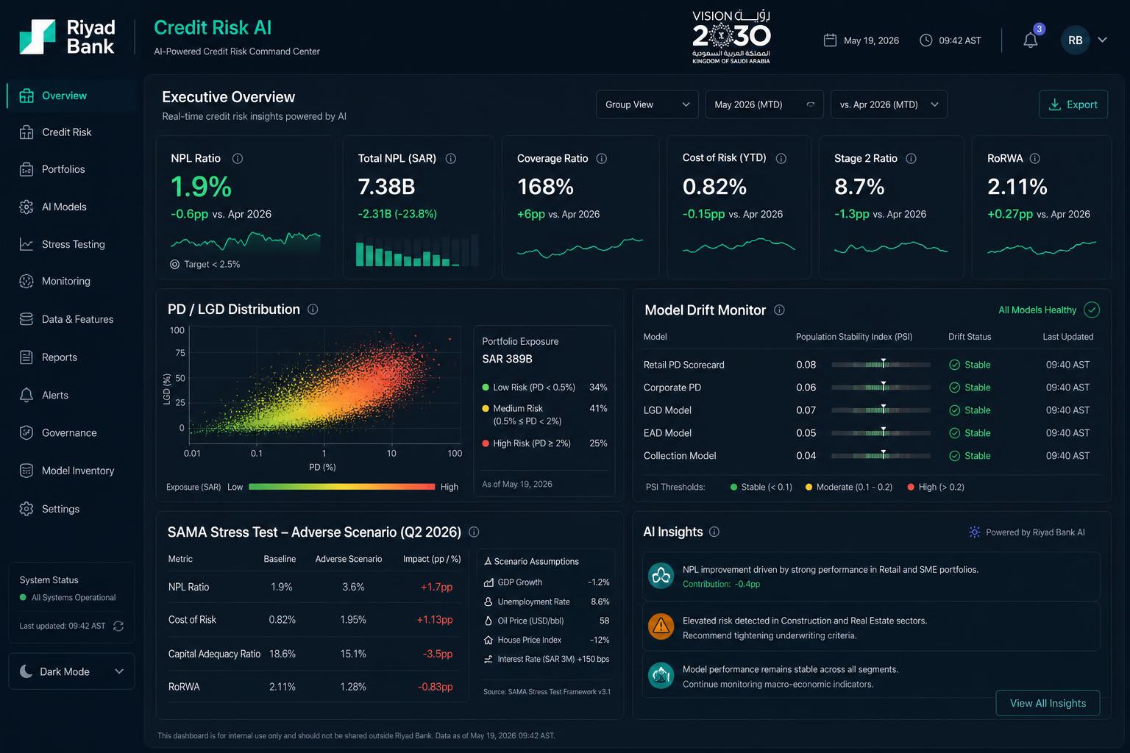Go to the Overview page

point(72,96)
